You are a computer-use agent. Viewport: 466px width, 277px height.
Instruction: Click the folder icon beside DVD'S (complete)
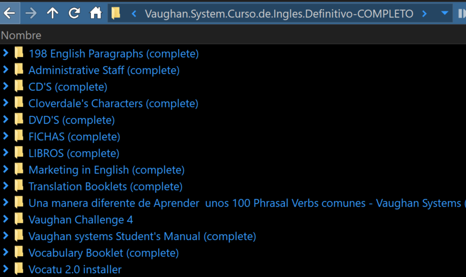pyautogui.click(x=19, y=120)
